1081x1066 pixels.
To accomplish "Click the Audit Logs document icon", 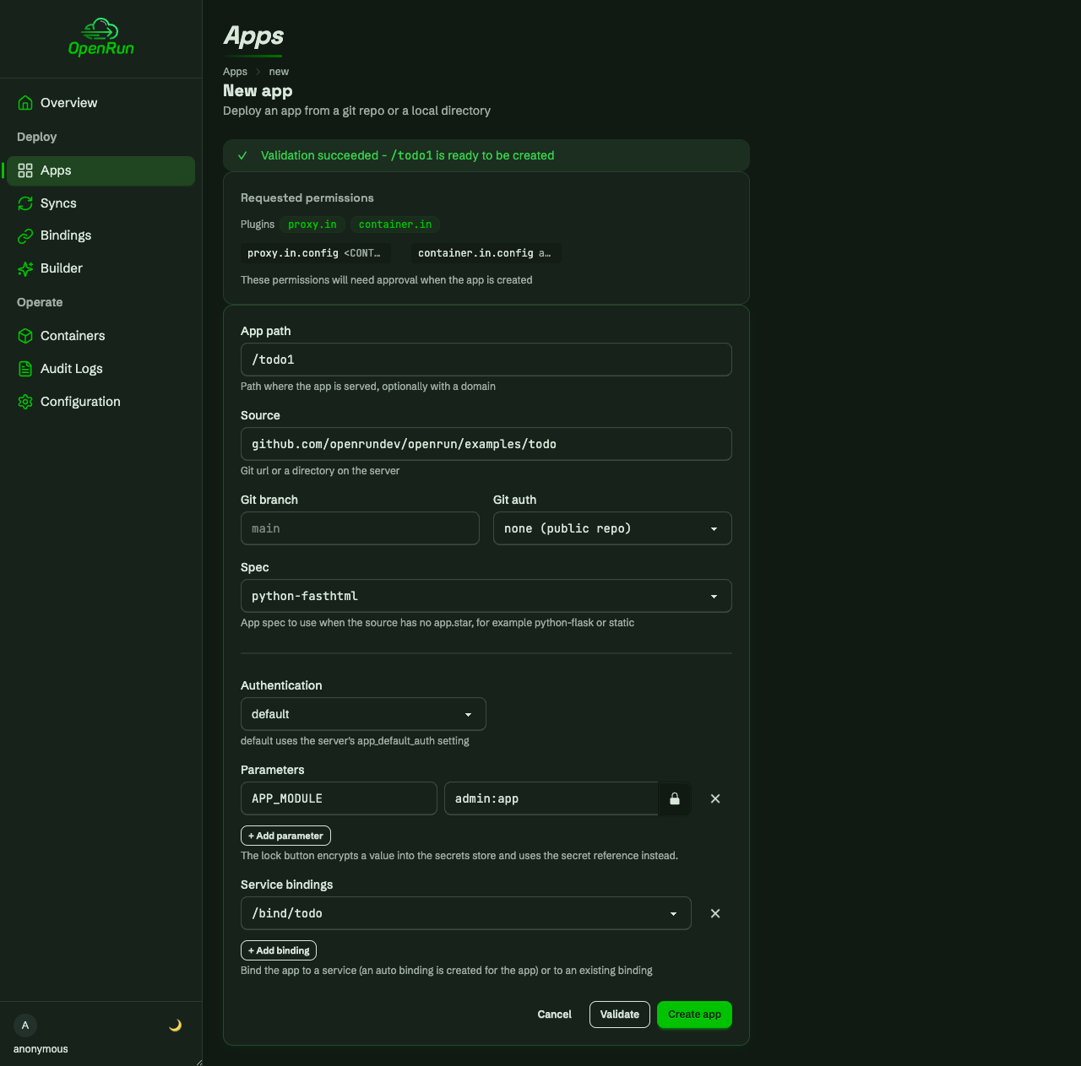I will 25,369.
